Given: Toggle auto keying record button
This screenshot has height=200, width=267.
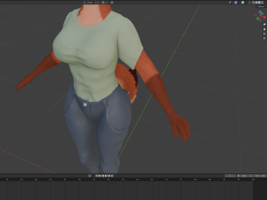Looking at the screenshot, I should click(90, 176).
